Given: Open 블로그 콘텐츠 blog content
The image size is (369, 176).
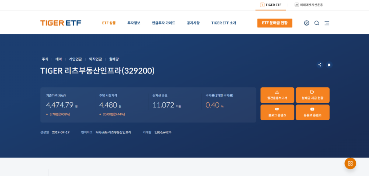Looking at the screenshot, I should click(x=277, y=112).
